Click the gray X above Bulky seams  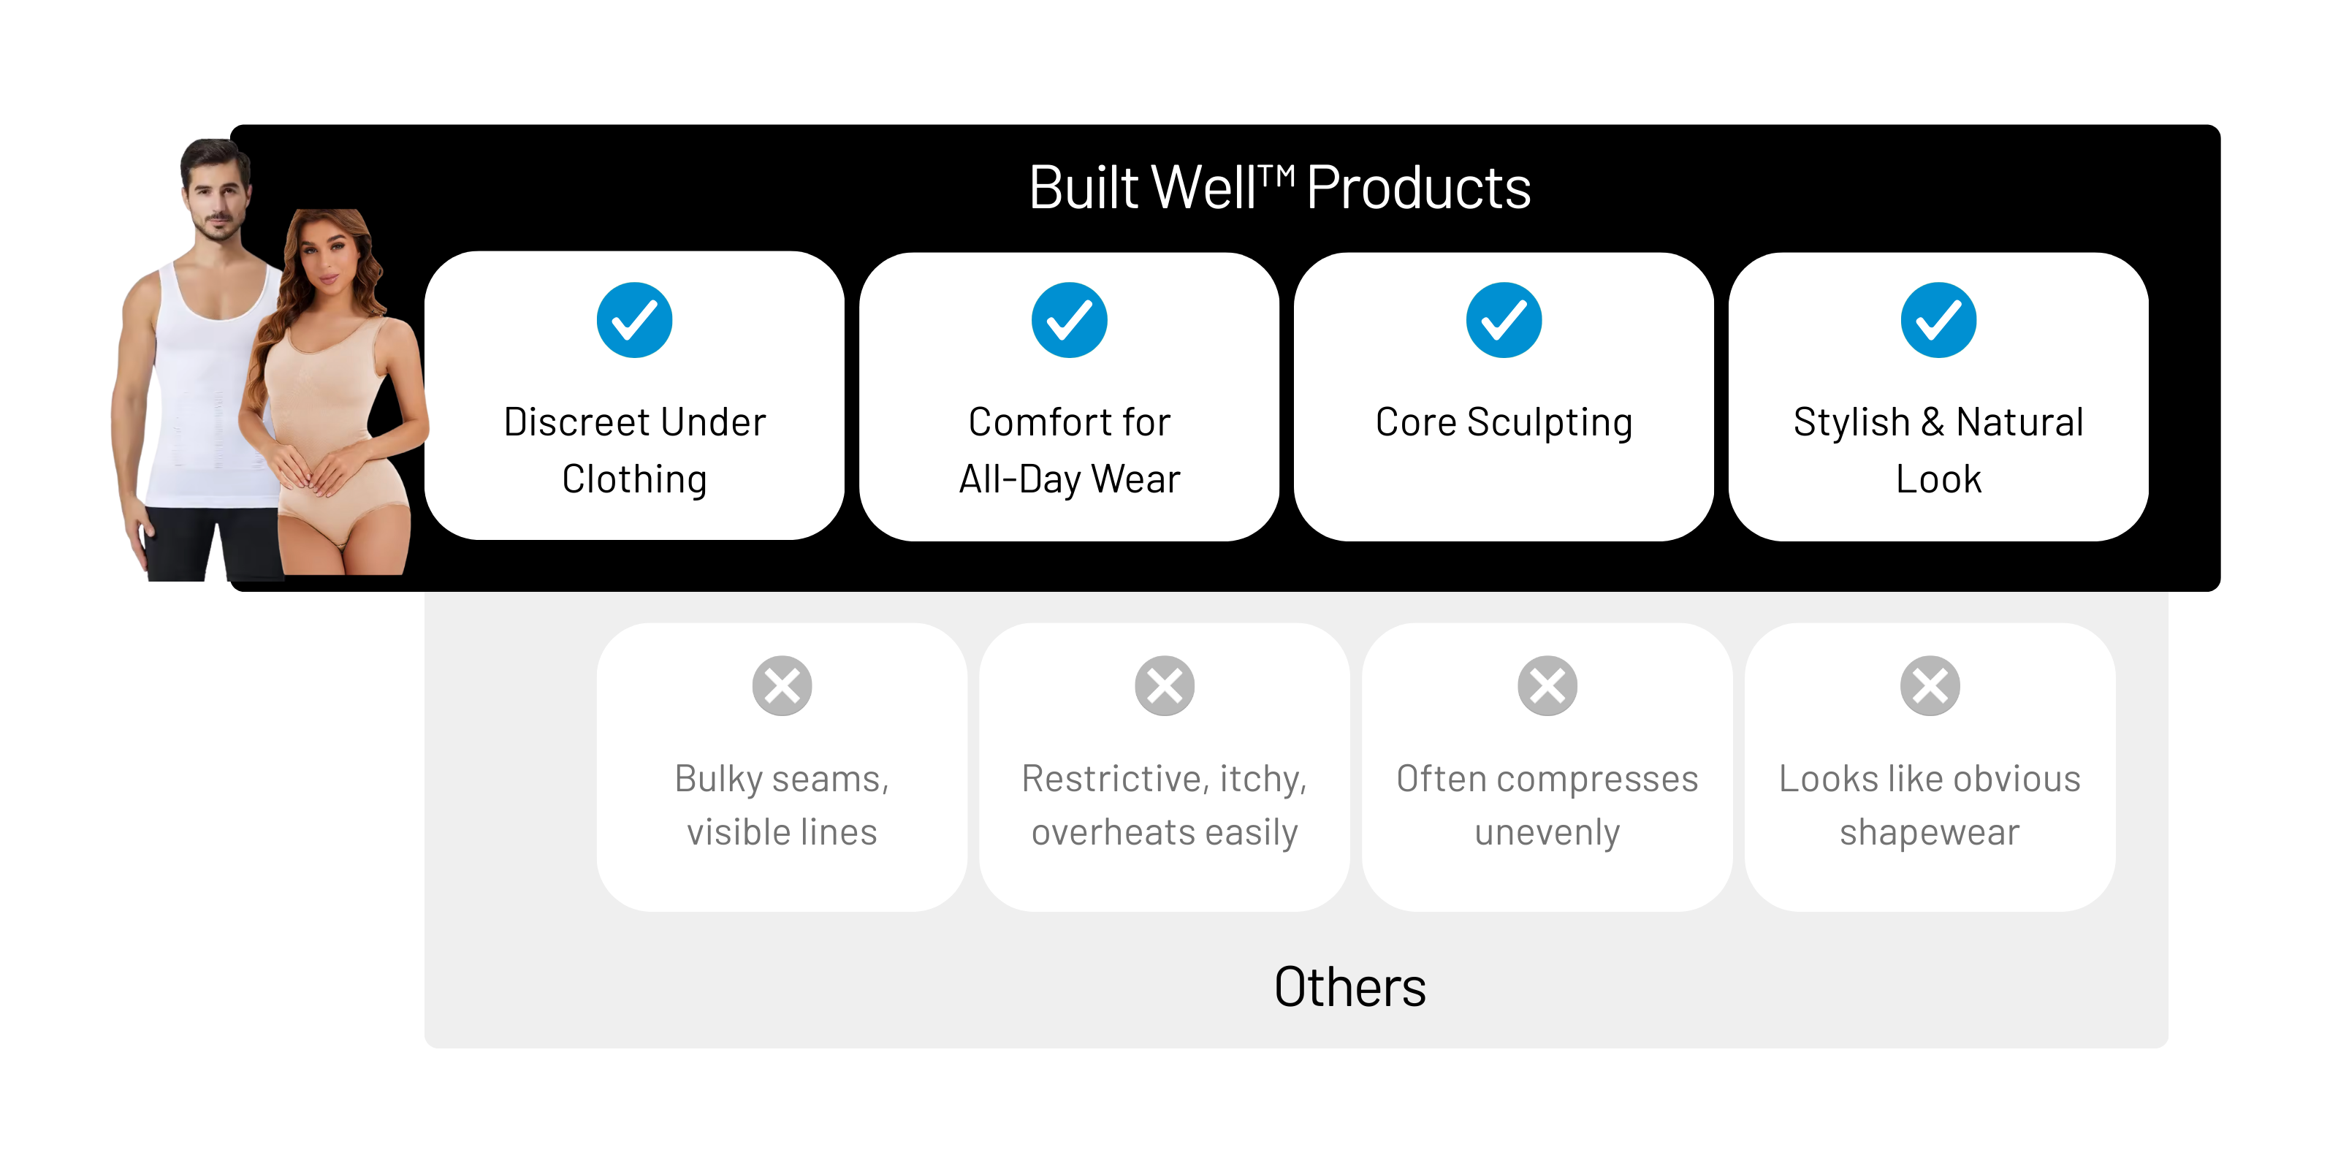(x=782, y=686)
